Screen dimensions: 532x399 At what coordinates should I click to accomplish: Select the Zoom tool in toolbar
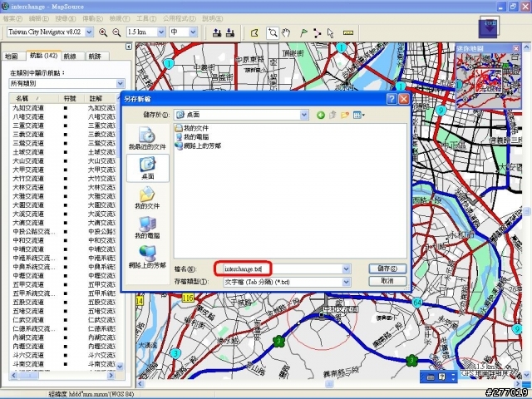click(272, 32)
